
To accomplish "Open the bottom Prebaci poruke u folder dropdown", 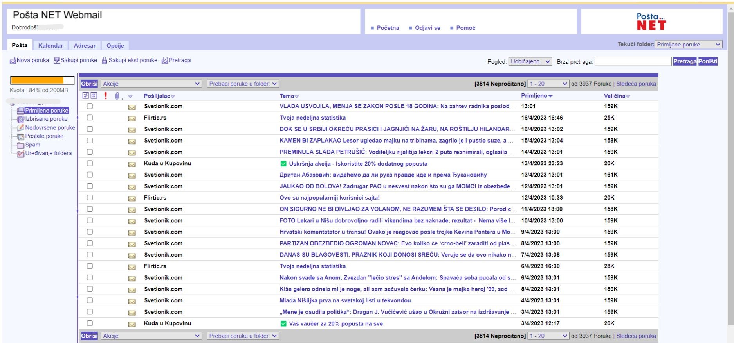I will point(243,336).
